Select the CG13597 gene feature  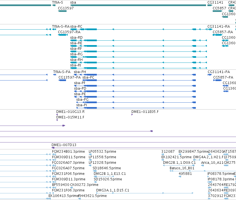point(62,11)
